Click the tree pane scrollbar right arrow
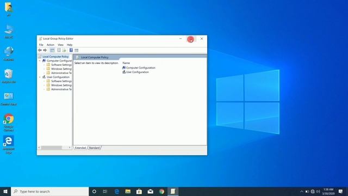The image size is (348, 196). point(70,148)
